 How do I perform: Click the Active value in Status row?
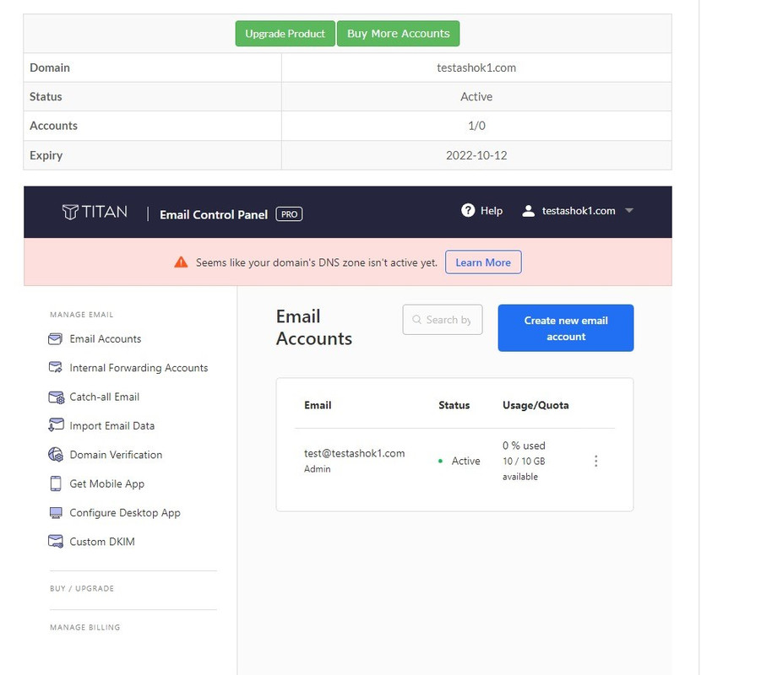tap(476, 97)
